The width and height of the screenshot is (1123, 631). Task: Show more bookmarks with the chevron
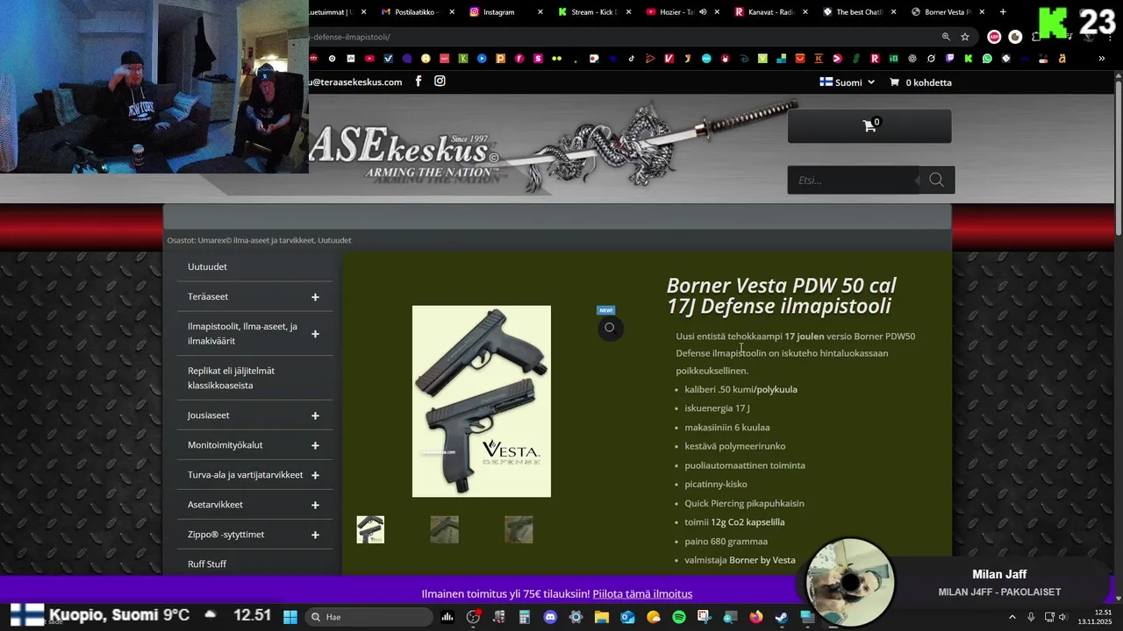pos(1101,59)
